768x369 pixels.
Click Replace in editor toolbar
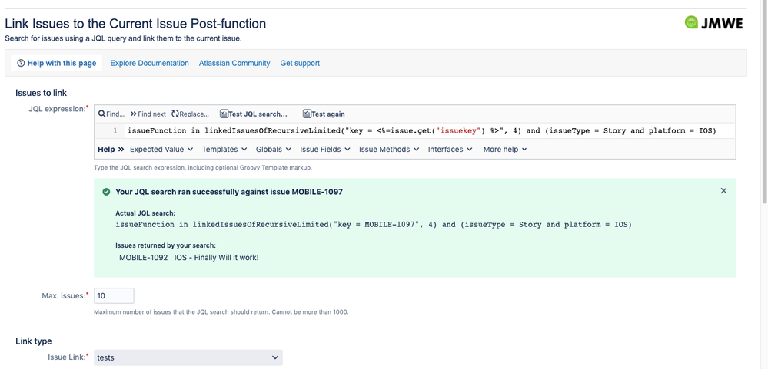(x=191, y=114)
